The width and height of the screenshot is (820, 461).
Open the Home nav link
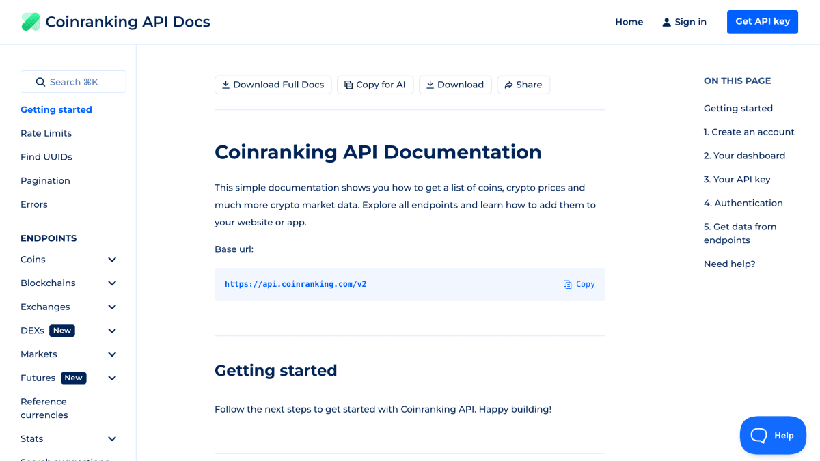tap(629, 22)
